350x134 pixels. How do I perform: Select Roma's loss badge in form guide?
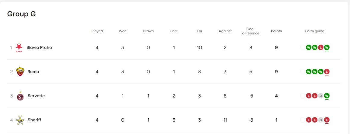327,72
